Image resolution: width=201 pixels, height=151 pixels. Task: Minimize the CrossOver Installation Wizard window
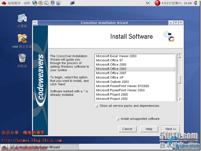(x=171, y=22)
